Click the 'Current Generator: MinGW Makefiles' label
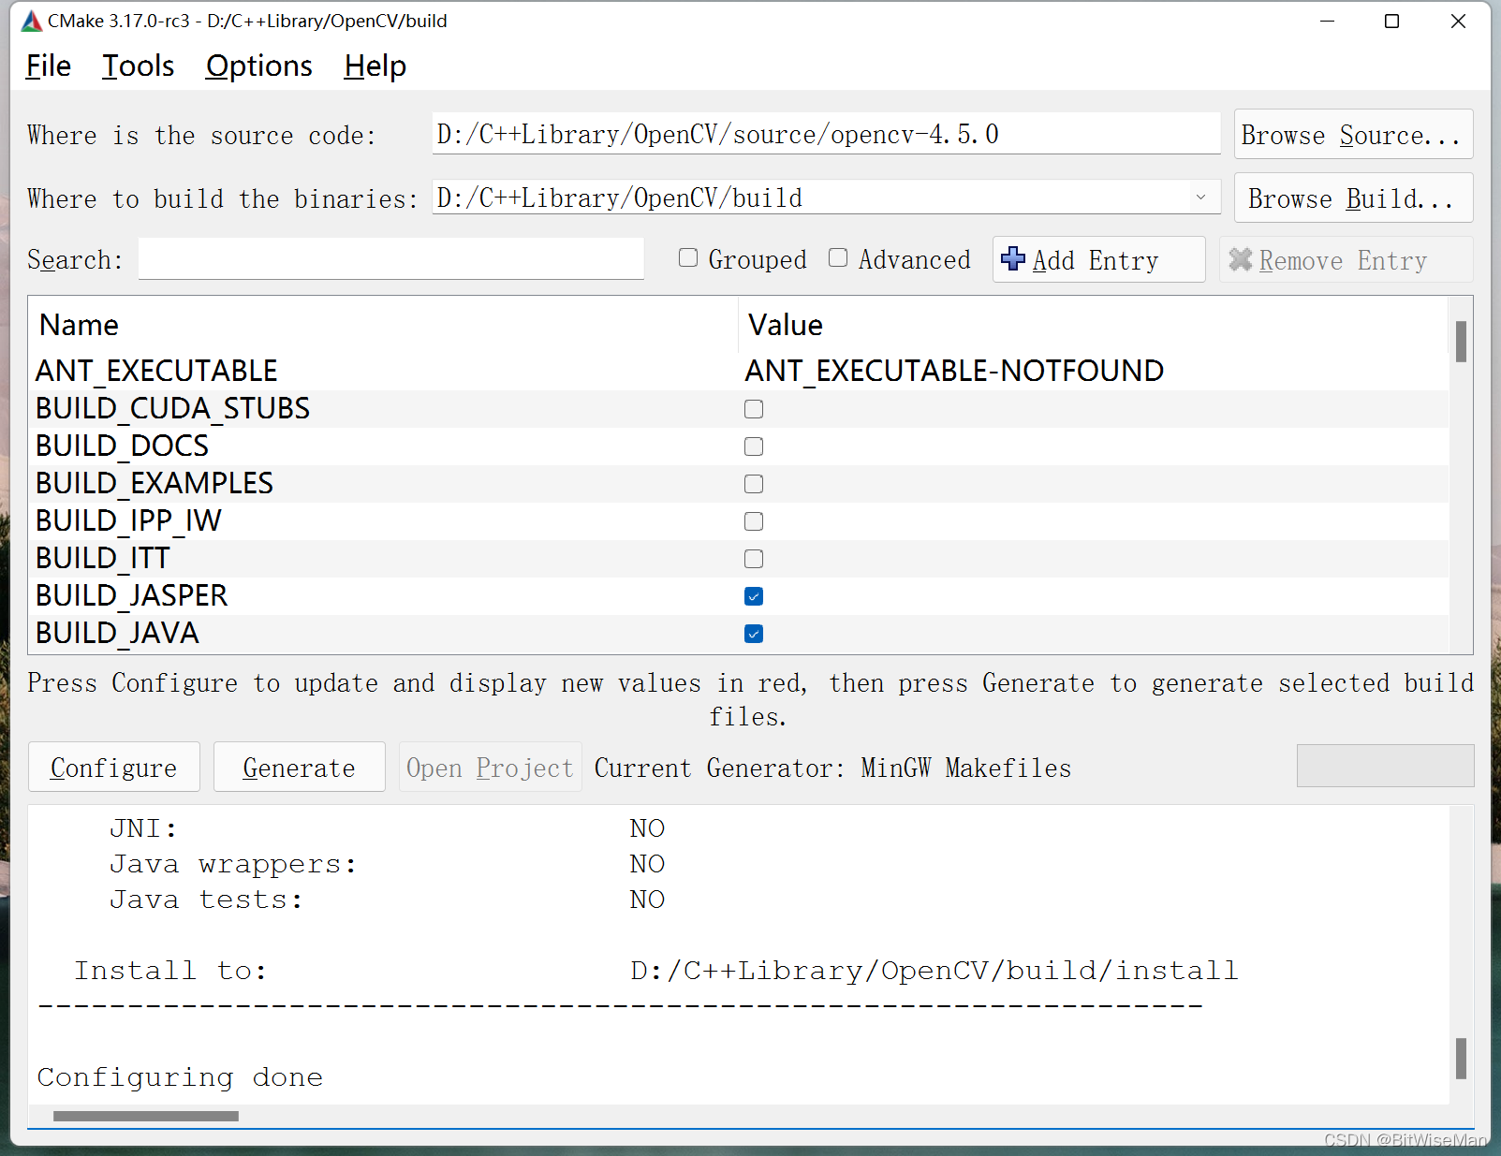The image size is (1501, 1156). coord(832,768)
